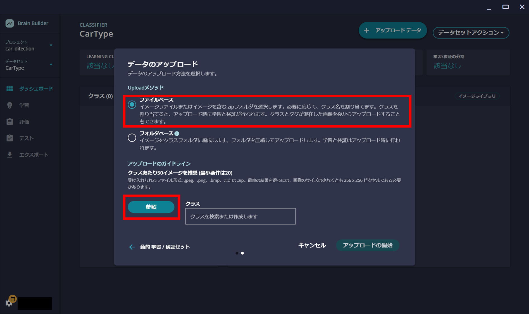Click the CarType dataset title
Screen dimensions: 529x314
(96, 34)
